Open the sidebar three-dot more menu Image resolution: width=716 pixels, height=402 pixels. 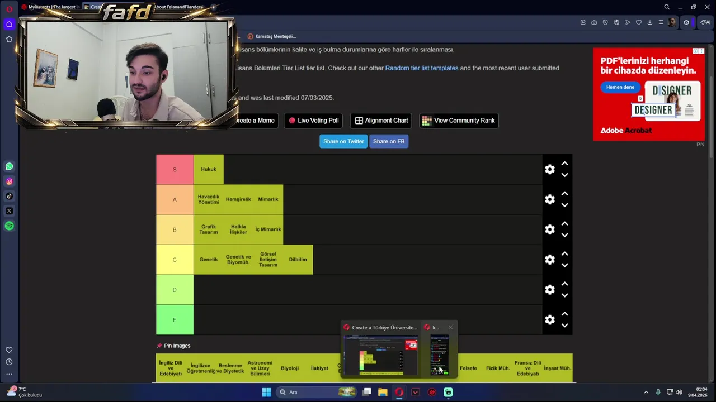[x=9, y=374]
